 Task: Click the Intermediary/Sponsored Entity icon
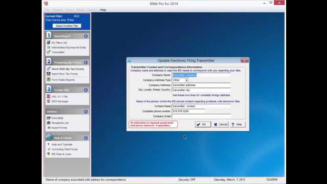click(49, 47)
